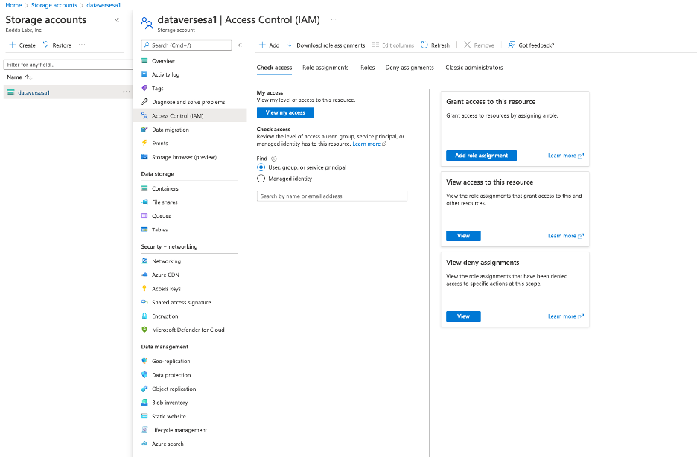Image resolution: width=697 pixels, height=457 pixels.
Task: Open the Data migration icon
Action: pos(144,130)
